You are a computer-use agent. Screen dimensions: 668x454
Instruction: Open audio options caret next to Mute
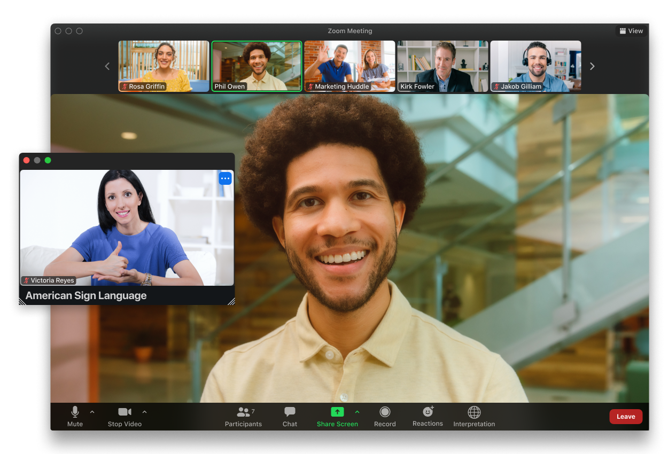tap(92, 412)
